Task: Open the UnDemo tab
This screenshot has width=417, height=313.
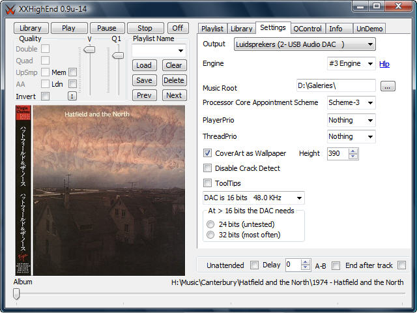Action: pyautogui.click(x=369, y=29)
